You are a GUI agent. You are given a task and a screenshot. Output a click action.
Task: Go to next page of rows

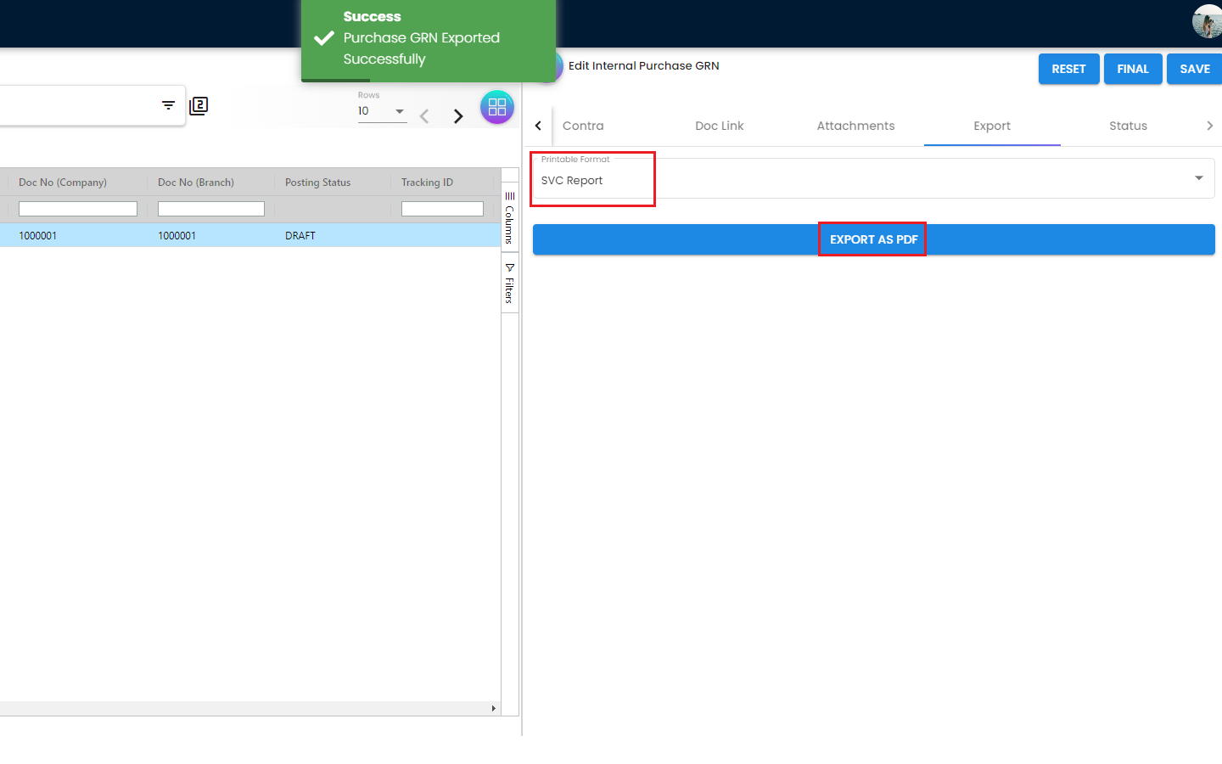pyautogui.click(x=458, y=116)
